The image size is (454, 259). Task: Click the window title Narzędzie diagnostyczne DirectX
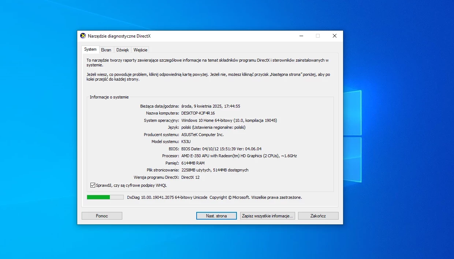click(119, 36)
